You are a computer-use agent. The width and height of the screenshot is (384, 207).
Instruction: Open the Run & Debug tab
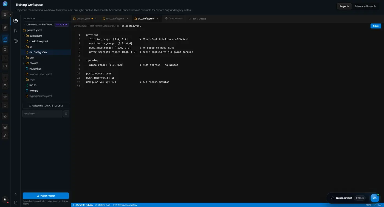coord(197,19)
